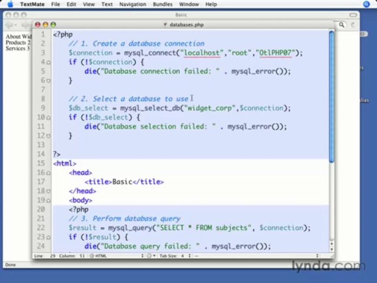Click the "OtlPHP07" password string
The image size is (377, 283).
[x=275, y=53]
